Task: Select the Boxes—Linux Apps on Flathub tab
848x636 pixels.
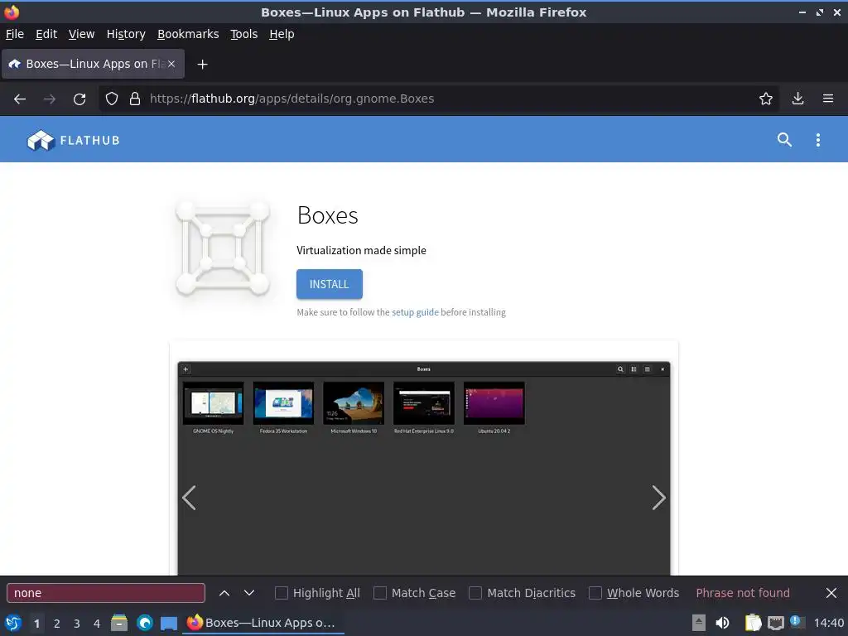Action: (93, 64)
